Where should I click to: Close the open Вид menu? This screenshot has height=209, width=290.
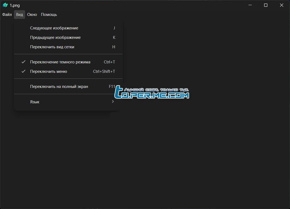pyautogui.click(x=19, y=15)
